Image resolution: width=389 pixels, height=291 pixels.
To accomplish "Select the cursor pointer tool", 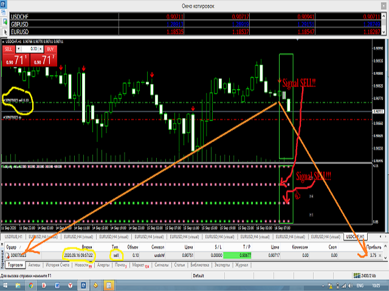I will (x=5, y=32).
